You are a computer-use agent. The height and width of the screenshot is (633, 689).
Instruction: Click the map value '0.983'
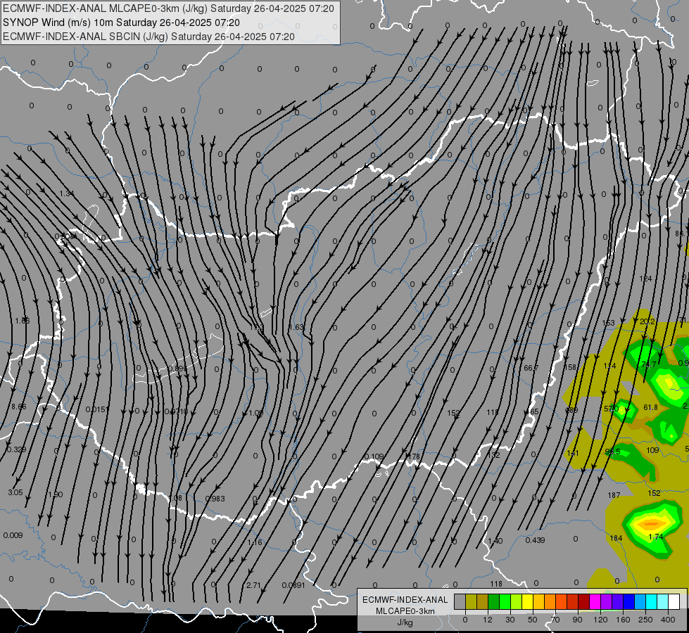coord(215,499)
